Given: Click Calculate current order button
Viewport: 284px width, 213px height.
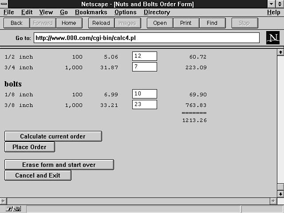Looking at the screenshot, I should coord(53,136).
